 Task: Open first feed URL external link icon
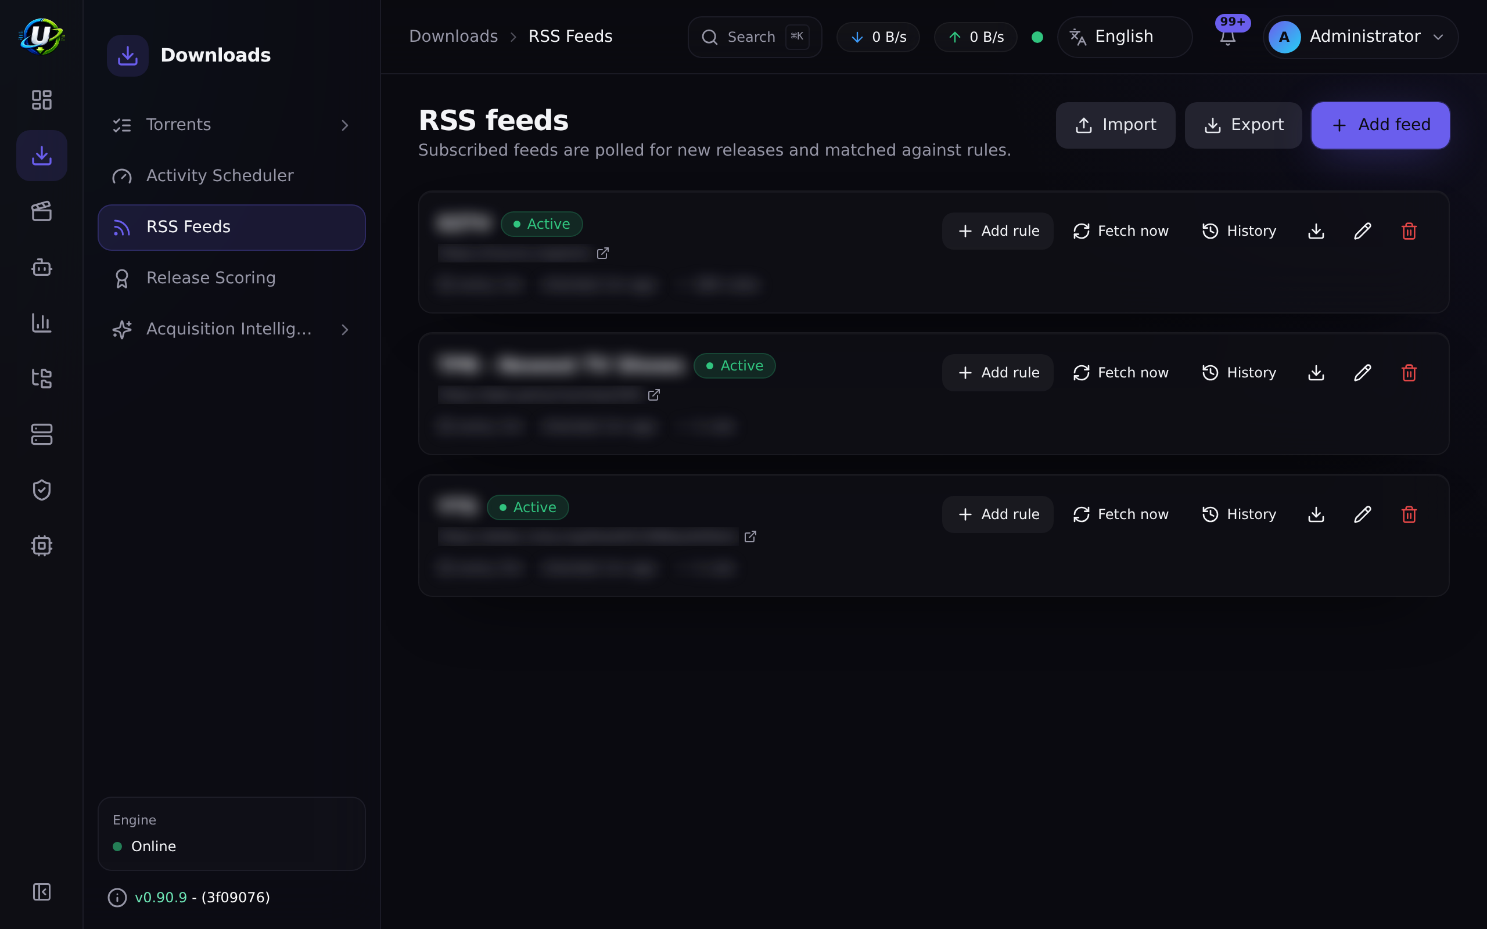[603, 253]
